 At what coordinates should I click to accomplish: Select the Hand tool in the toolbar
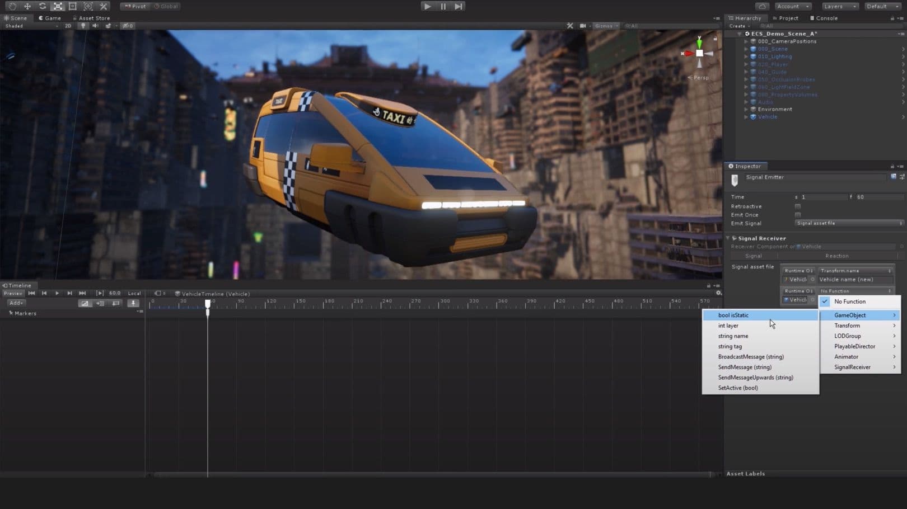point(12,6)
